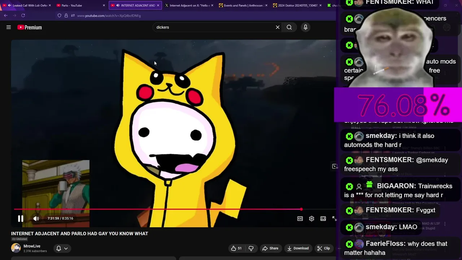
Task: Go to YouTube Premium home via logo
Action: tap(30, 27)
